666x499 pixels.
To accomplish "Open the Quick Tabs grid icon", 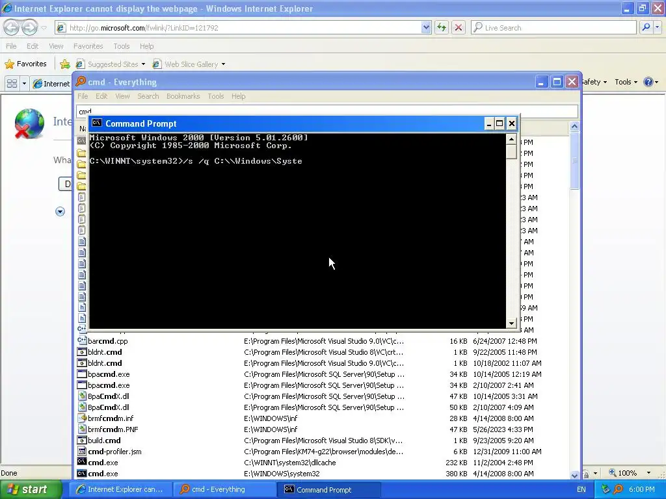I will [12, 83].
